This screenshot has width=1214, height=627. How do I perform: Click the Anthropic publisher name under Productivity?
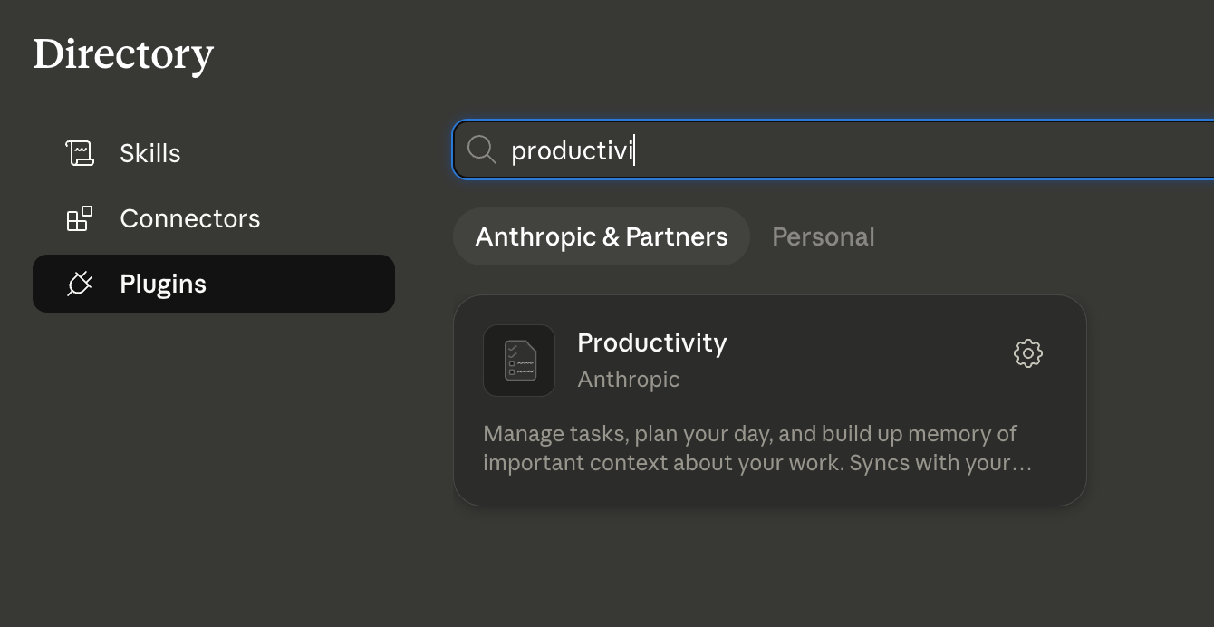629,379
